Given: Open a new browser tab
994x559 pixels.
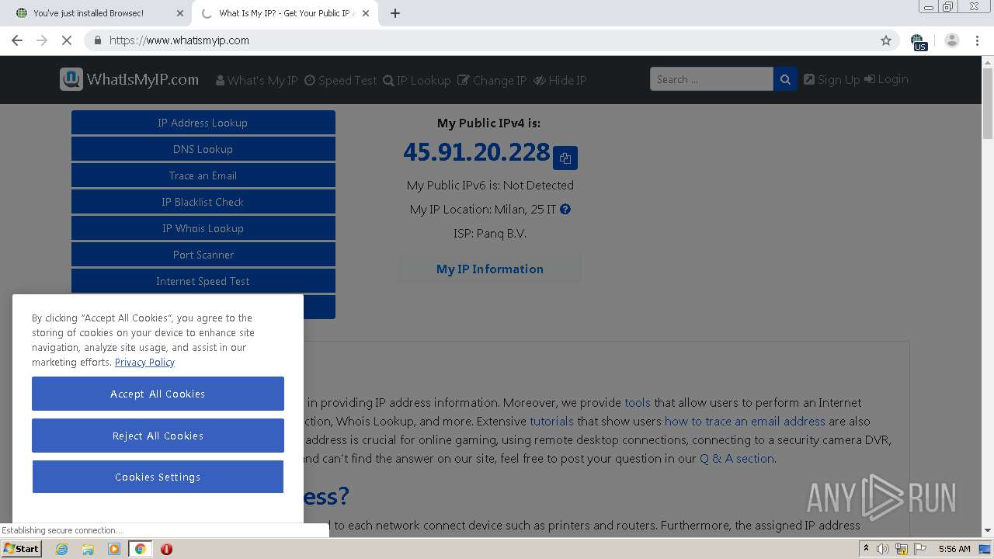Looking at the screenshot, I should click(395, 13).
